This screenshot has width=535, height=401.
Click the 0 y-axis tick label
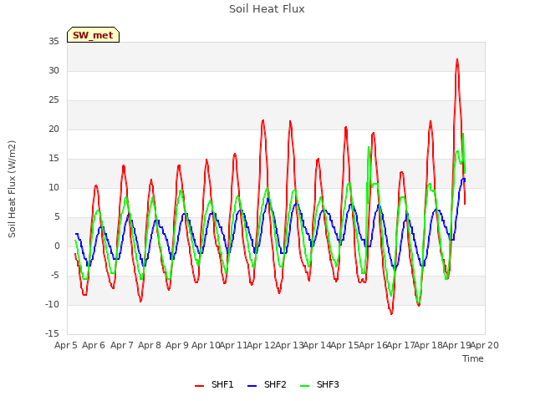[x=57, y=246]
